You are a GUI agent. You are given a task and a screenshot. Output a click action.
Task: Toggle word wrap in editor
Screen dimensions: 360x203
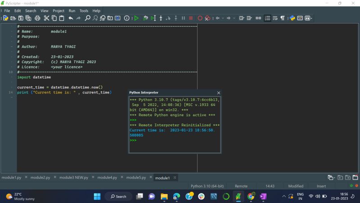click(275, 18)
